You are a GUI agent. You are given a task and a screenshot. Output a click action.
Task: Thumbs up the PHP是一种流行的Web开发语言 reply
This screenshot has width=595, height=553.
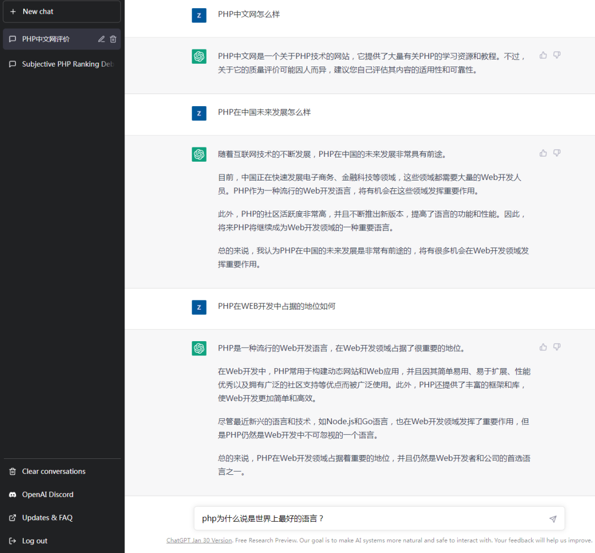pos(543,347)
